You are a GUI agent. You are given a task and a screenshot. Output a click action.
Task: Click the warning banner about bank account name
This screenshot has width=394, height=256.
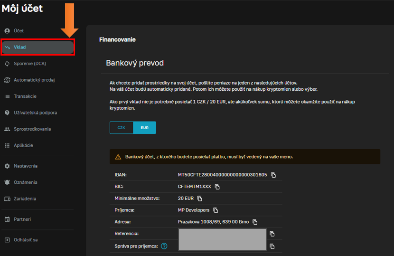point(245,157)
